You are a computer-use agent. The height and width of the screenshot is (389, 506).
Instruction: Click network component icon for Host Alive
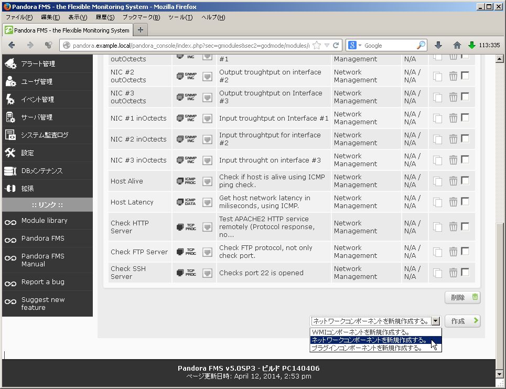point(207,181)
